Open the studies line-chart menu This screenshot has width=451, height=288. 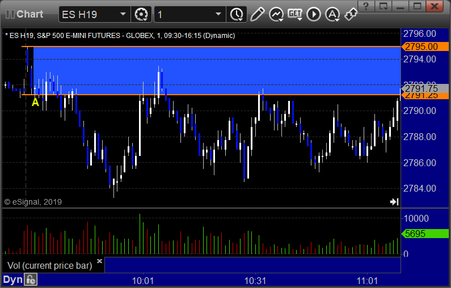pos(276,14)
